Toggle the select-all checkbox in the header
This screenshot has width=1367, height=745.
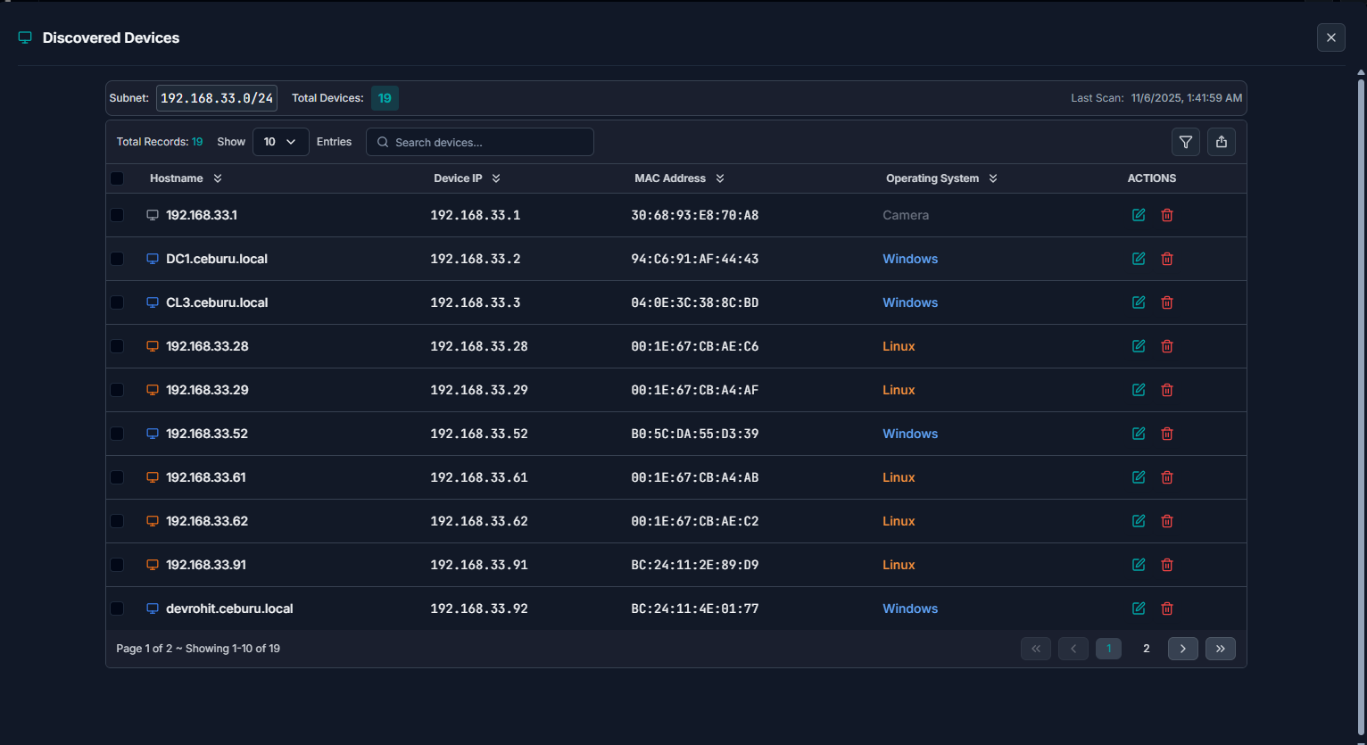tap(117, 178)
